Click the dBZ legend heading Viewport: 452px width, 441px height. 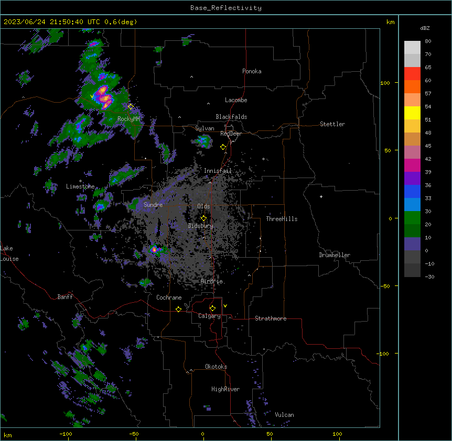click(x=425, y=28)
